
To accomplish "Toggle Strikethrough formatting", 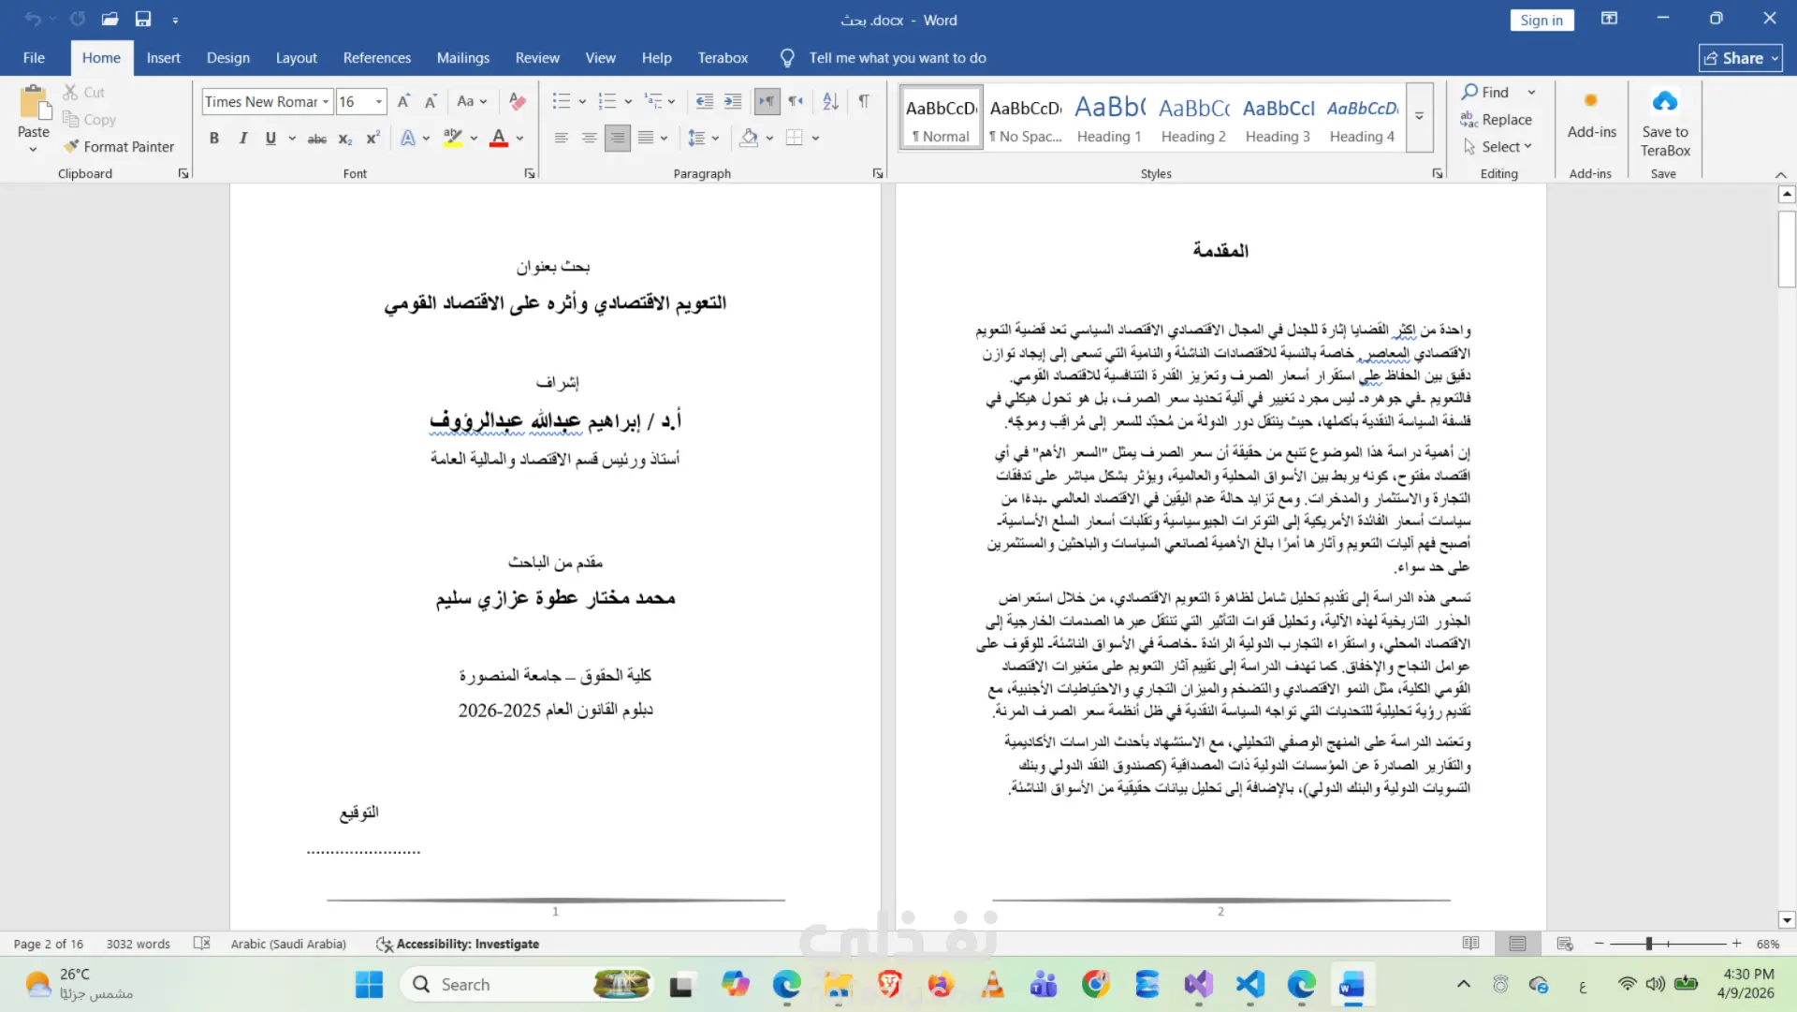I will [317, 139].
